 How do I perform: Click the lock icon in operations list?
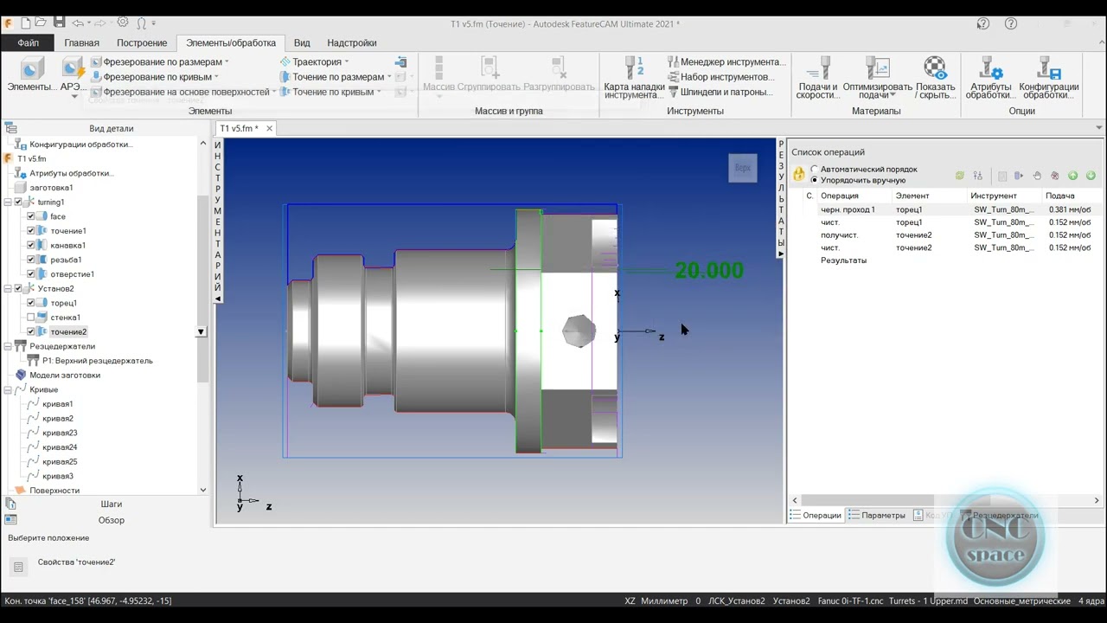click(x=799, y=175)
